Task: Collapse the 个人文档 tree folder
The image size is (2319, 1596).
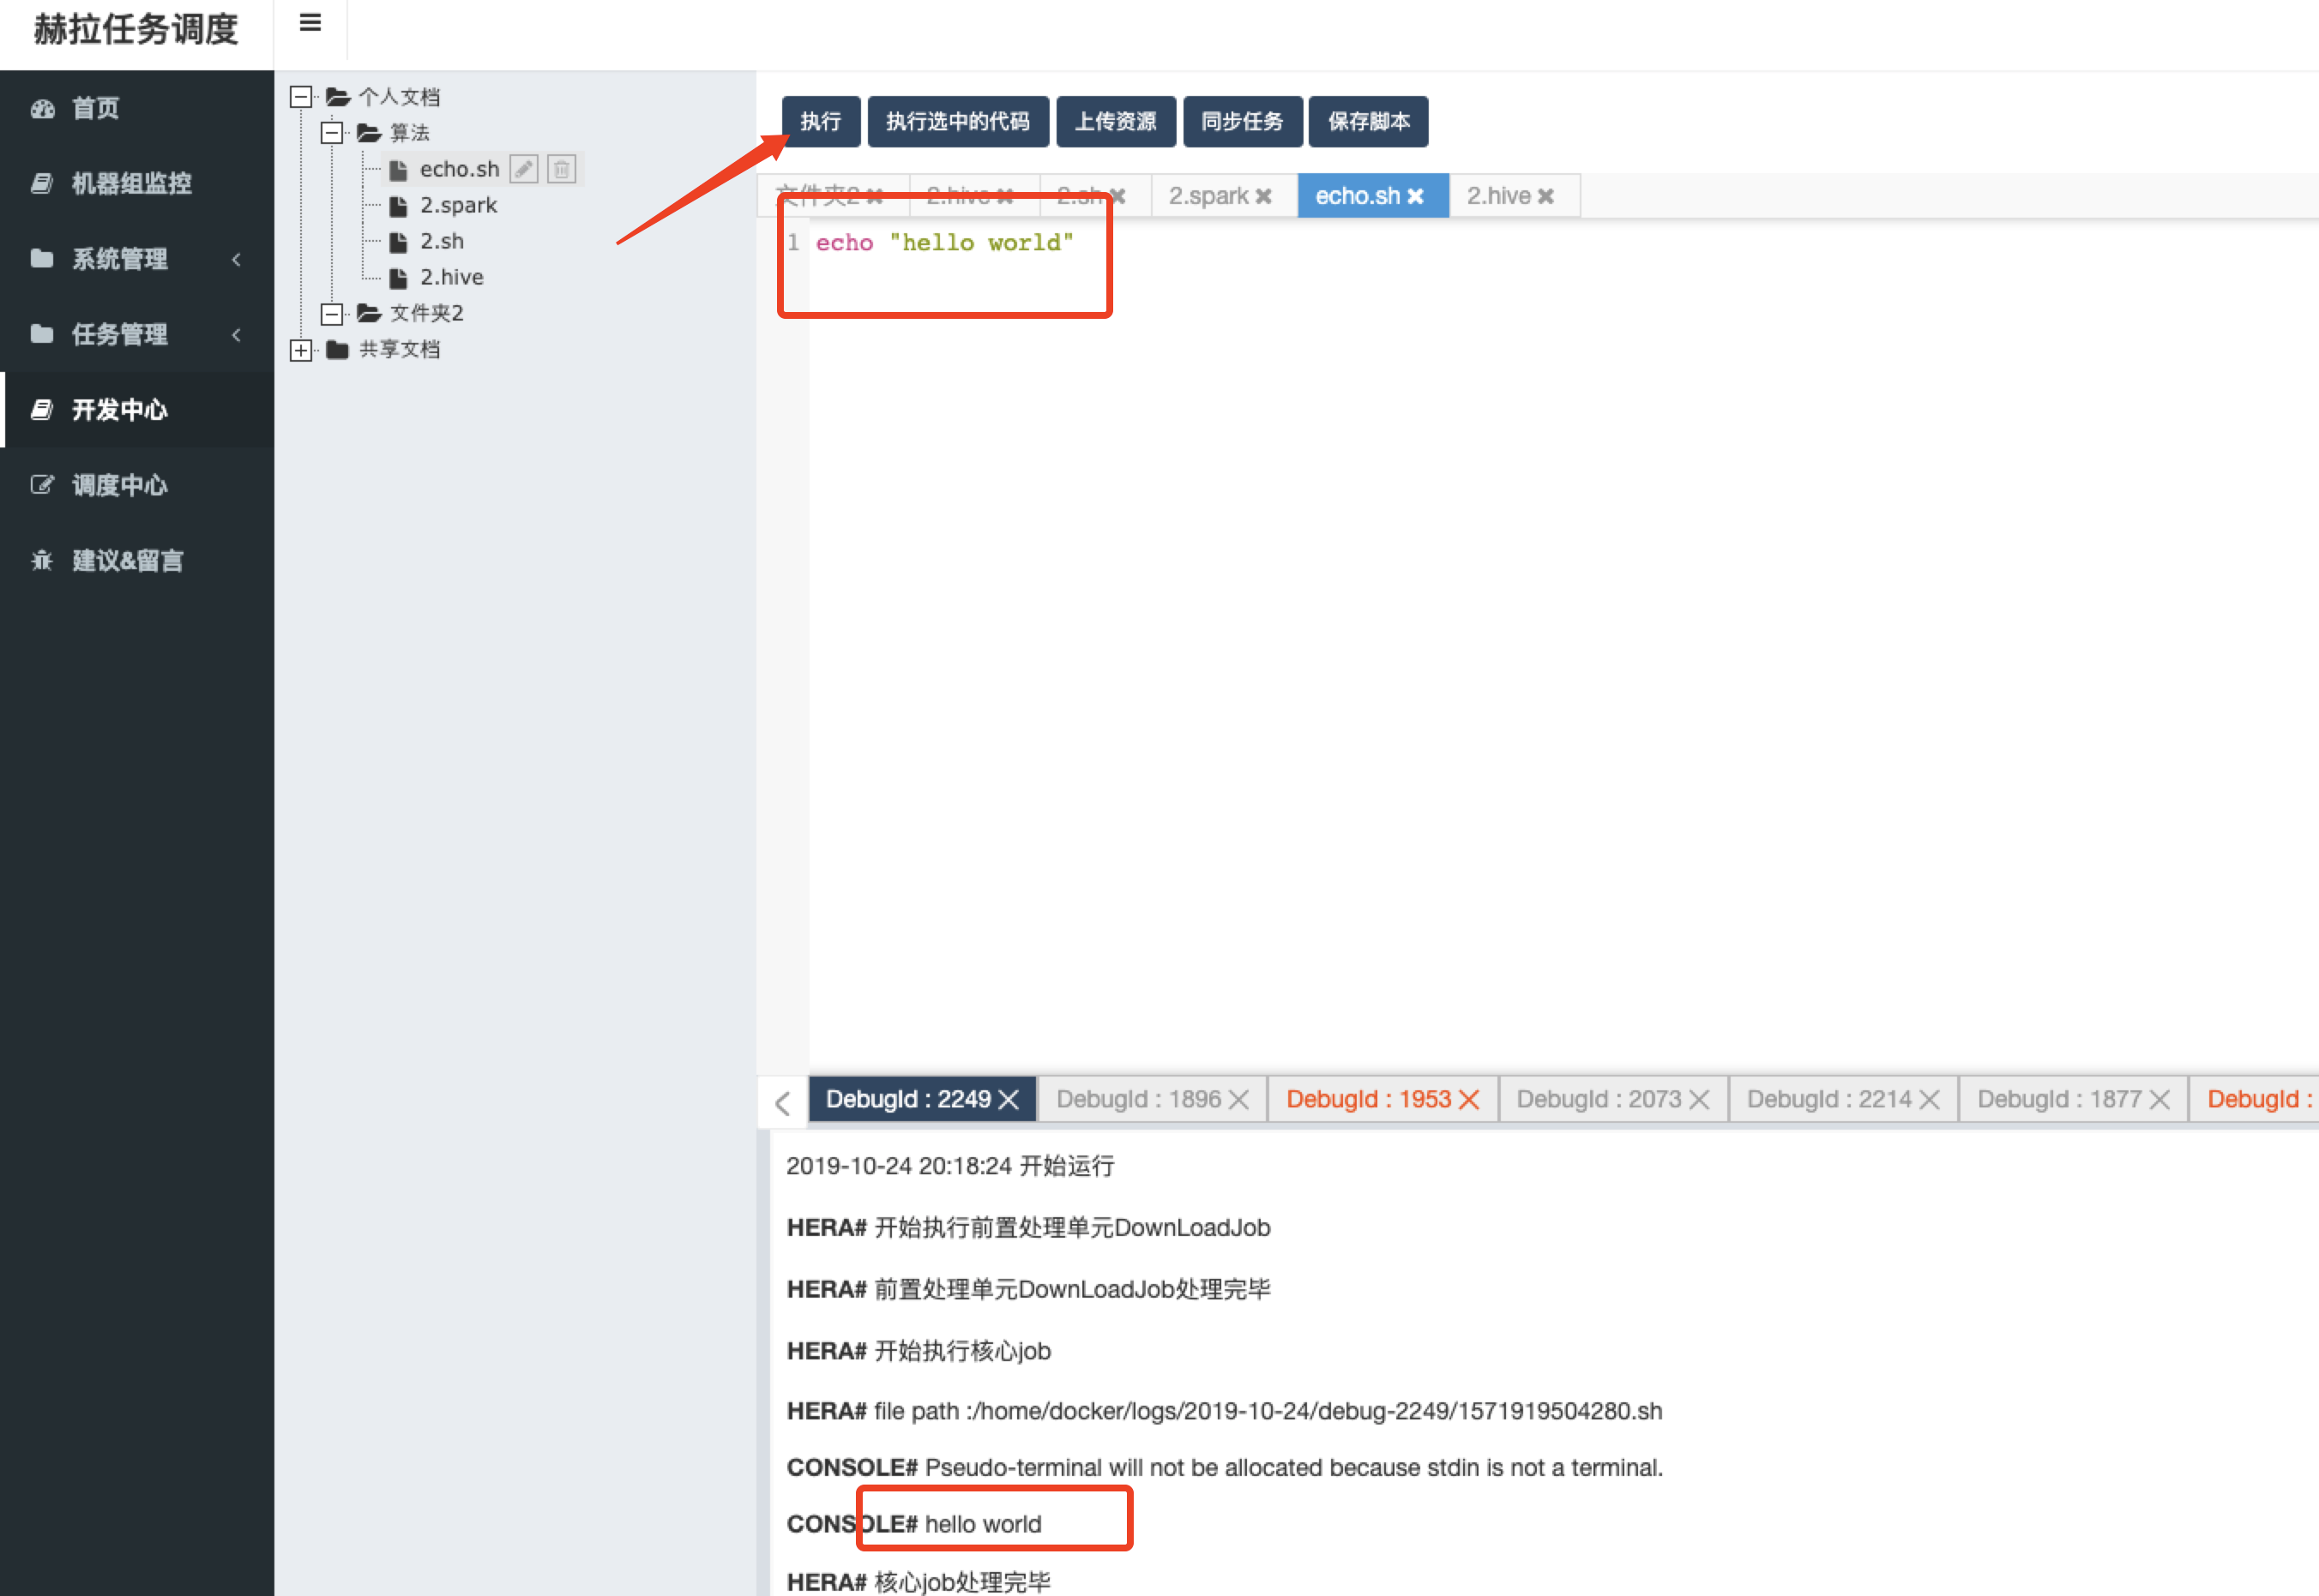Action: 300,97
